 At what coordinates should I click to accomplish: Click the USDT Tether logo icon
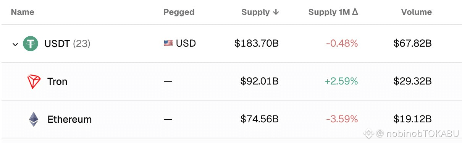pos(31,44)
